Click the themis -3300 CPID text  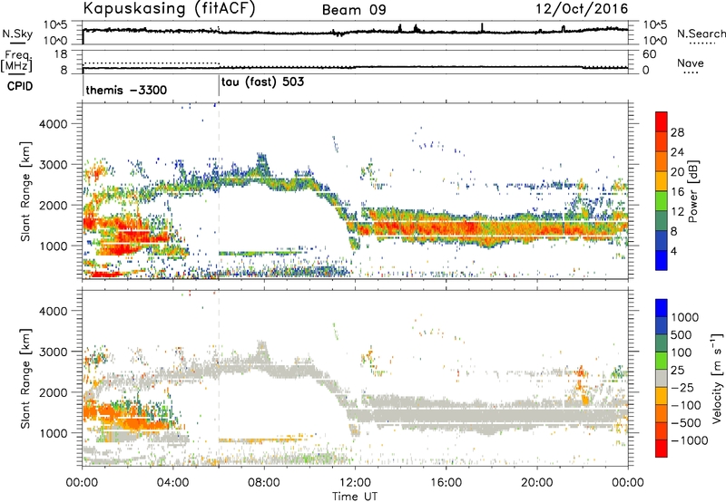click(x=126, y=90)
